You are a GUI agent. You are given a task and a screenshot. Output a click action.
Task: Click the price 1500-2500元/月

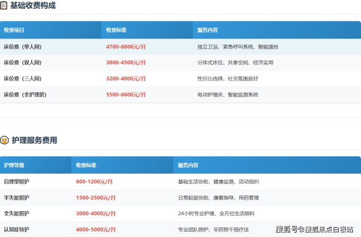coord(96,197)
